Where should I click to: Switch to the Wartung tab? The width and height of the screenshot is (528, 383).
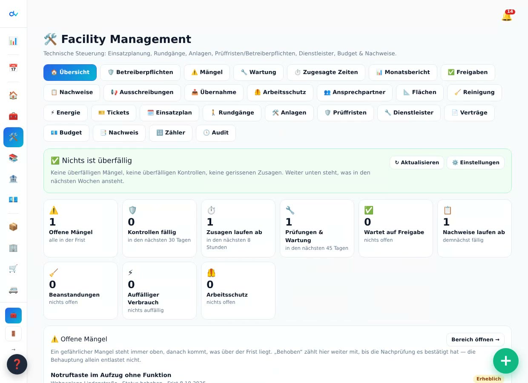pos(258,72)
